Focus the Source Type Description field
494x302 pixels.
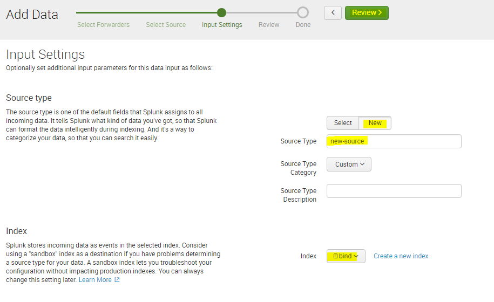tap(394, 191)
